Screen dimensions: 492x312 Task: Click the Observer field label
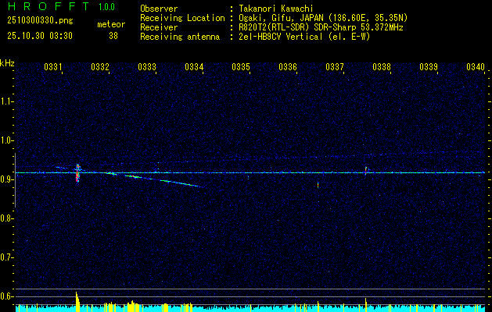pyautogui.click(x=159, y=9)
